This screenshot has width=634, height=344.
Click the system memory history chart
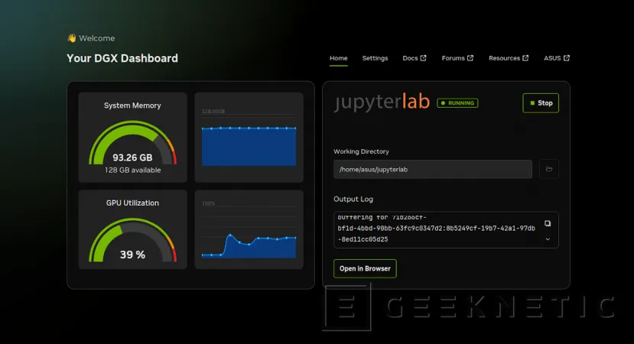point(249,138)
